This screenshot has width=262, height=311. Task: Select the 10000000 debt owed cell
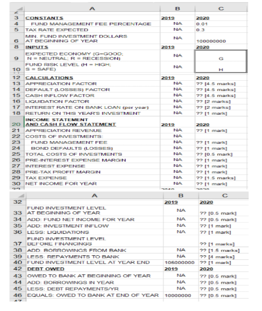180,295
